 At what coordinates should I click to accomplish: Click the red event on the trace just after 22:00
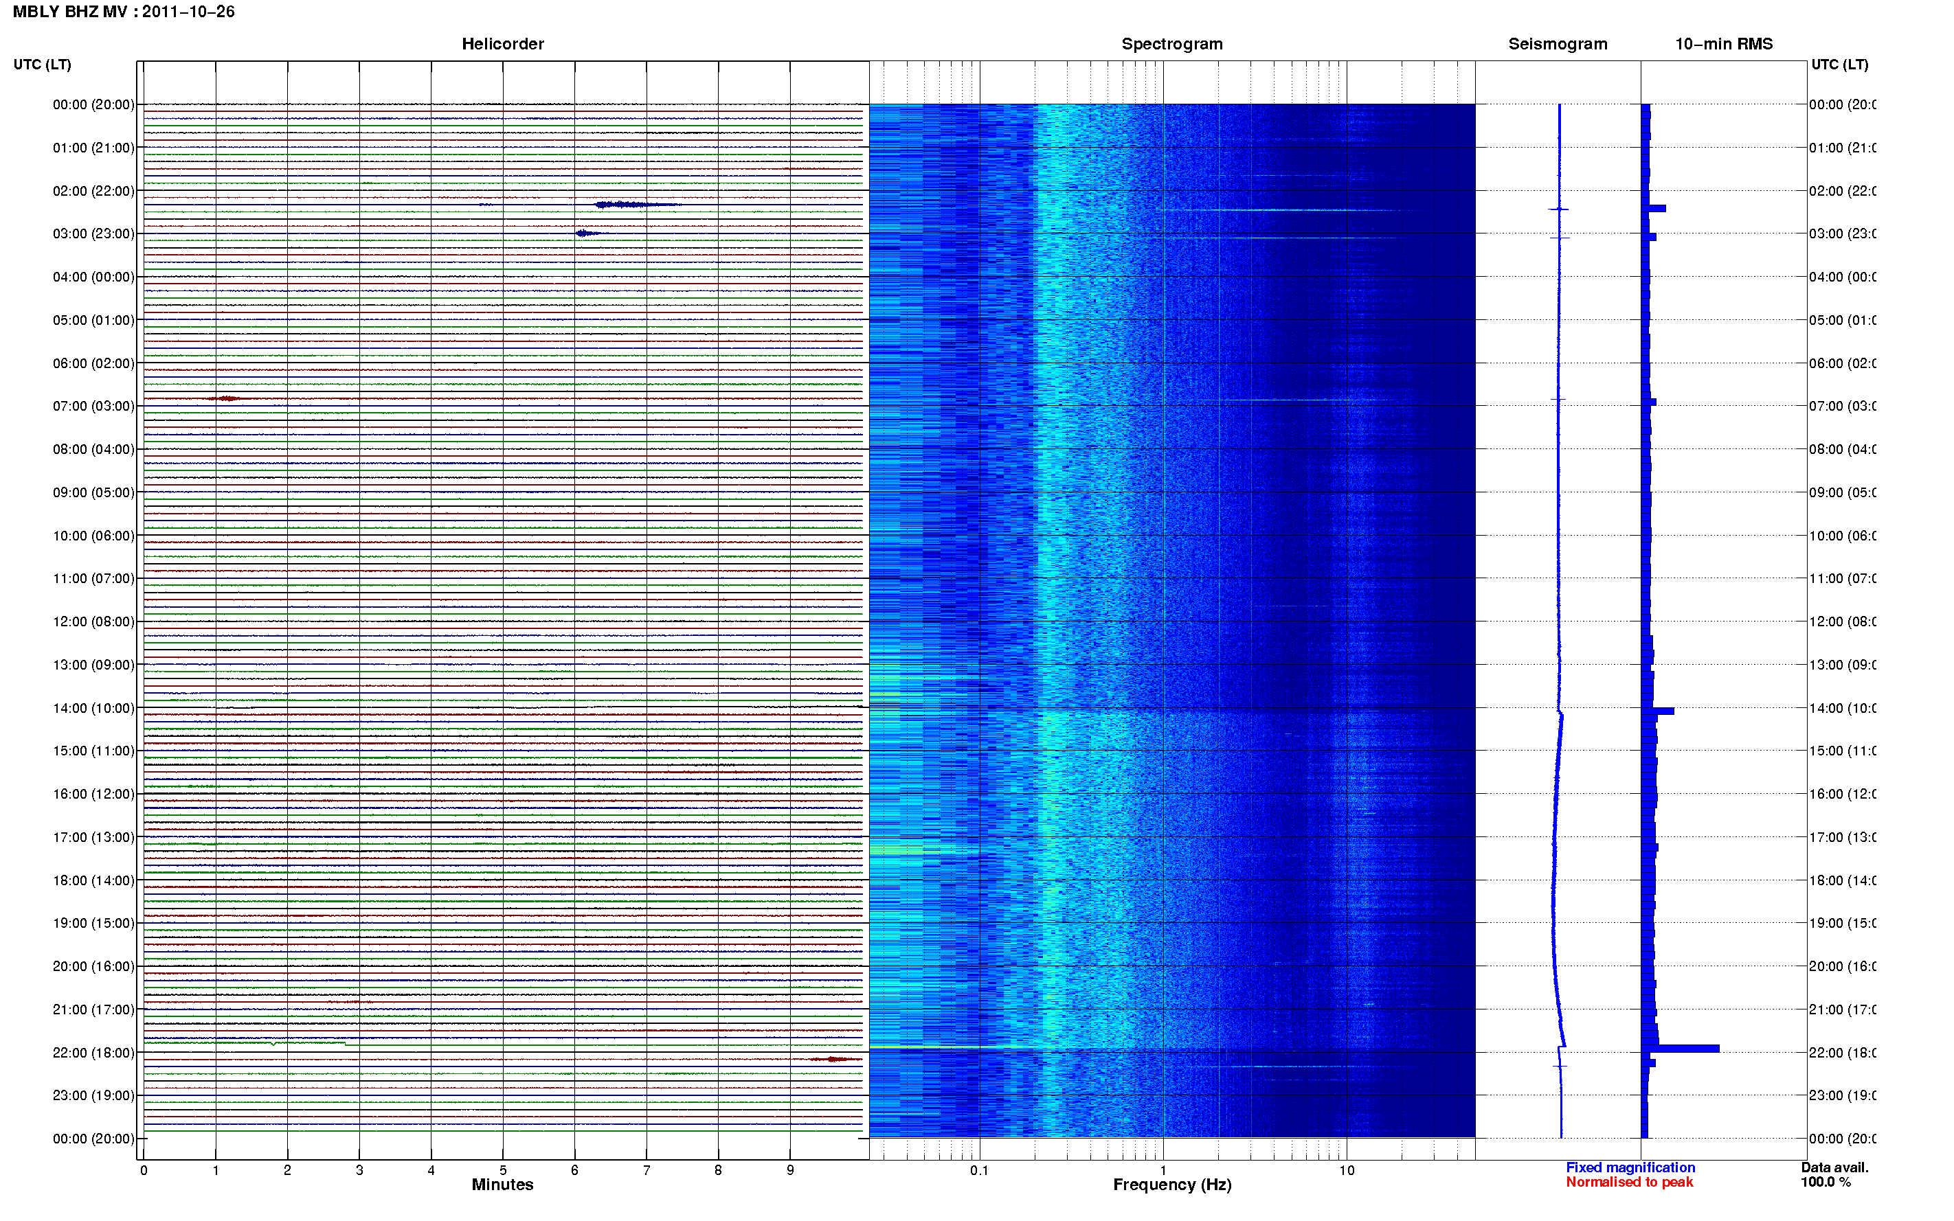837,1059
